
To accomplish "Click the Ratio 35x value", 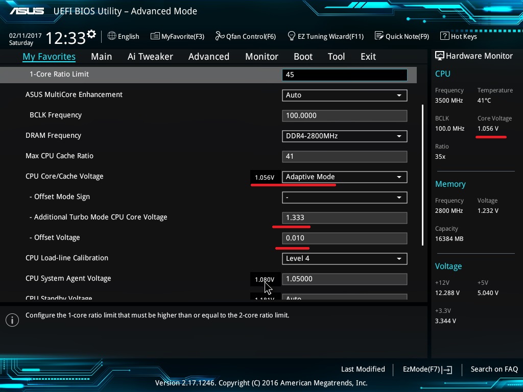I will tap(440, 157).
